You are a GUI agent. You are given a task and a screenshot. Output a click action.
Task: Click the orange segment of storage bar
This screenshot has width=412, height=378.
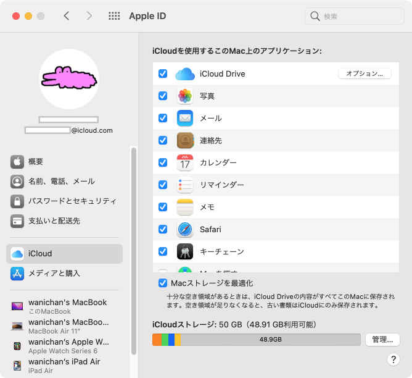(x=157, y=340)
